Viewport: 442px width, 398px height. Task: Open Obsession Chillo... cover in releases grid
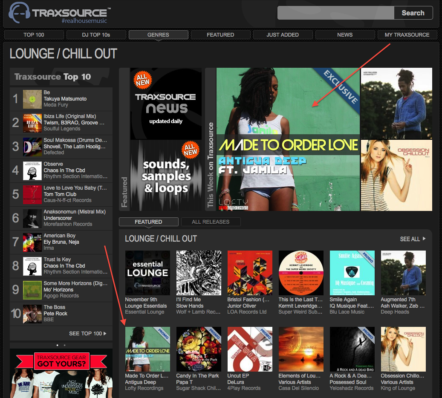point(403,349)
